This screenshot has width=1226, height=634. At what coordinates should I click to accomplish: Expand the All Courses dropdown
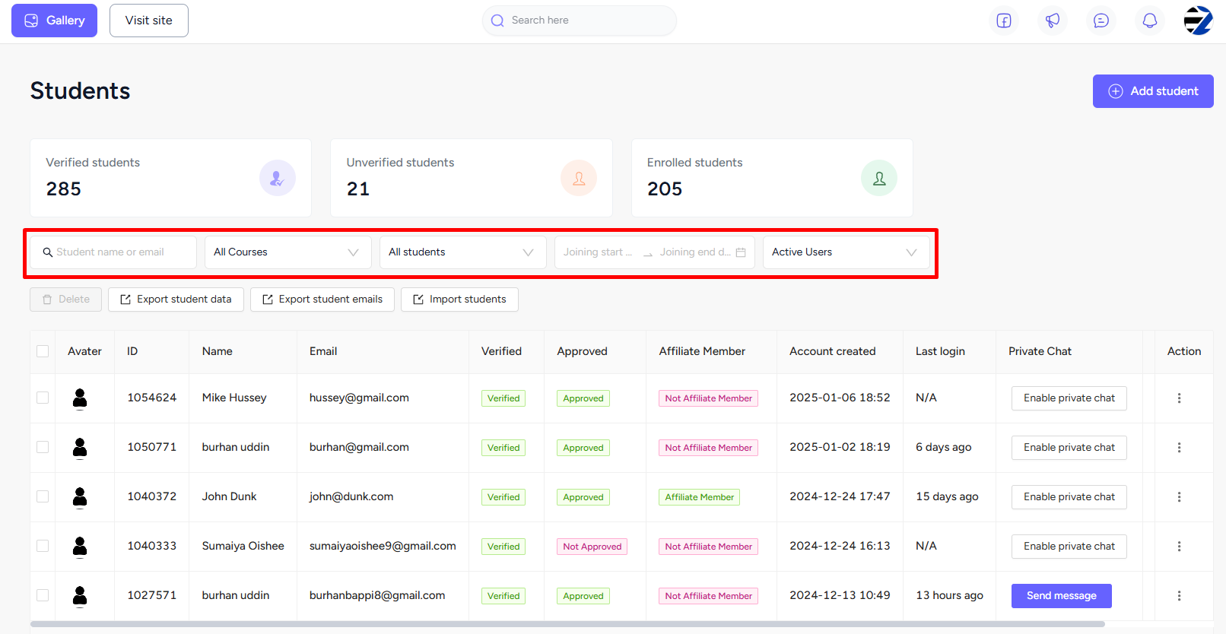[287, 252]
